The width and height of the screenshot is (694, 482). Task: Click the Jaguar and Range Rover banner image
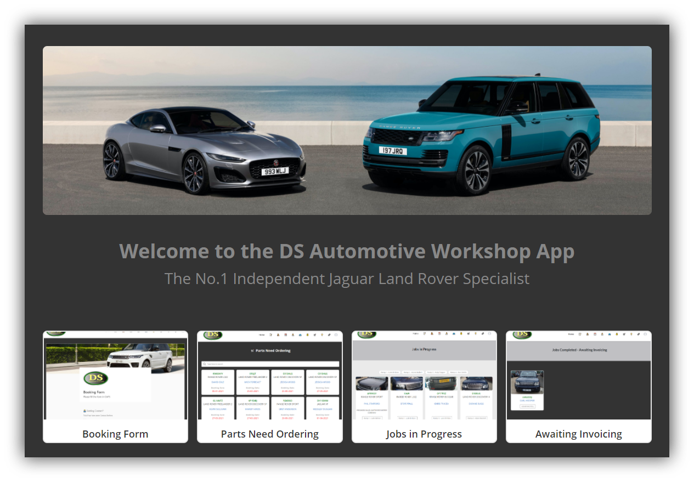coord(347,131)
